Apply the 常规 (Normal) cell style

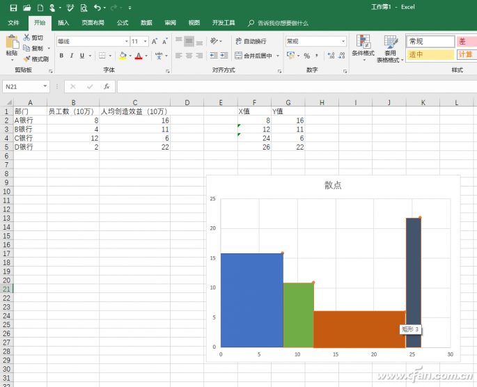point(430,41)
